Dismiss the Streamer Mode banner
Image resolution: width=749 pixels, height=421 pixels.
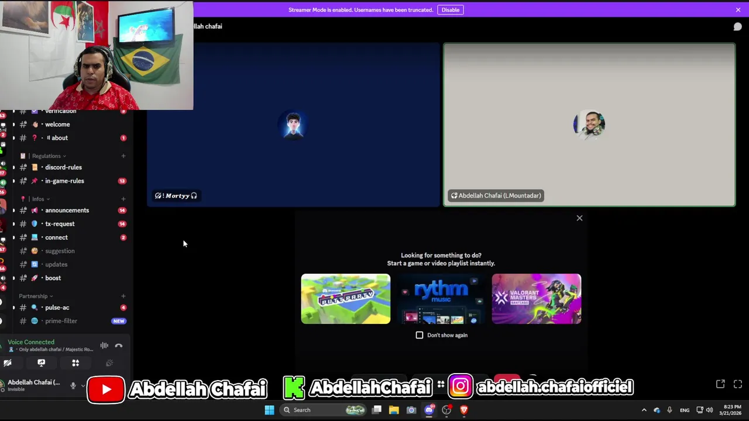point(738,10)
